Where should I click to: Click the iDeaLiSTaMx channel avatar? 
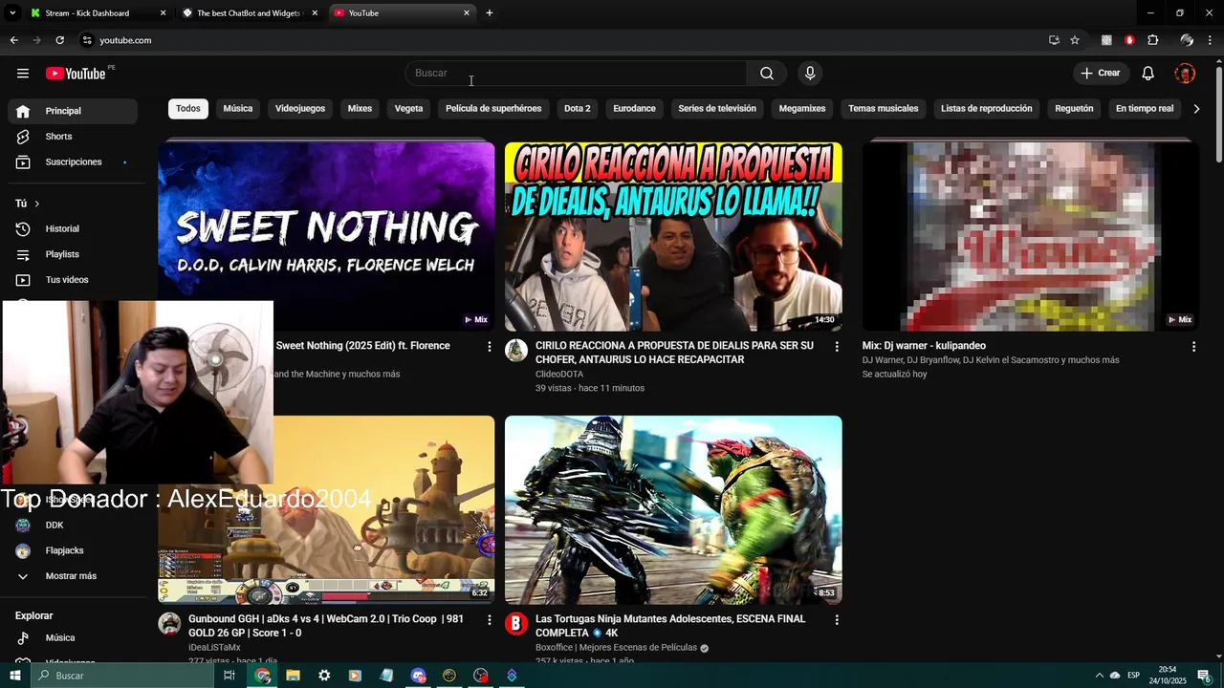point(169,623)
